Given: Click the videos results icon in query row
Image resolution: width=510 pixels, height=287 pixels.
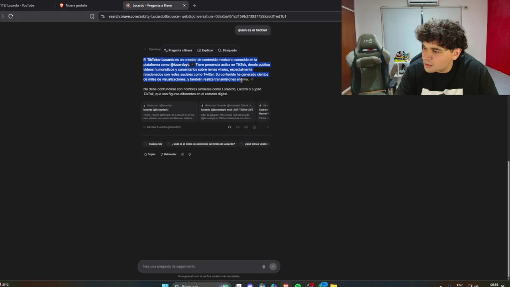Looking at the screenshot, I should (246, 127).
